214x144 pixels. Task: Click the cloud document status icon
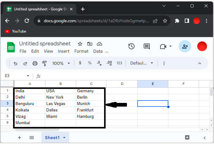99,44
